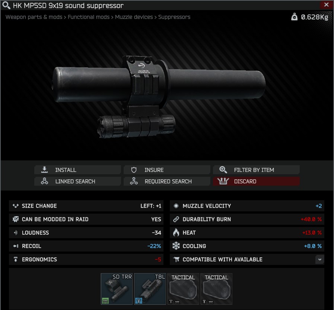Click the Compatible With Available icon
Screen dimensions: 334x310
176,259
